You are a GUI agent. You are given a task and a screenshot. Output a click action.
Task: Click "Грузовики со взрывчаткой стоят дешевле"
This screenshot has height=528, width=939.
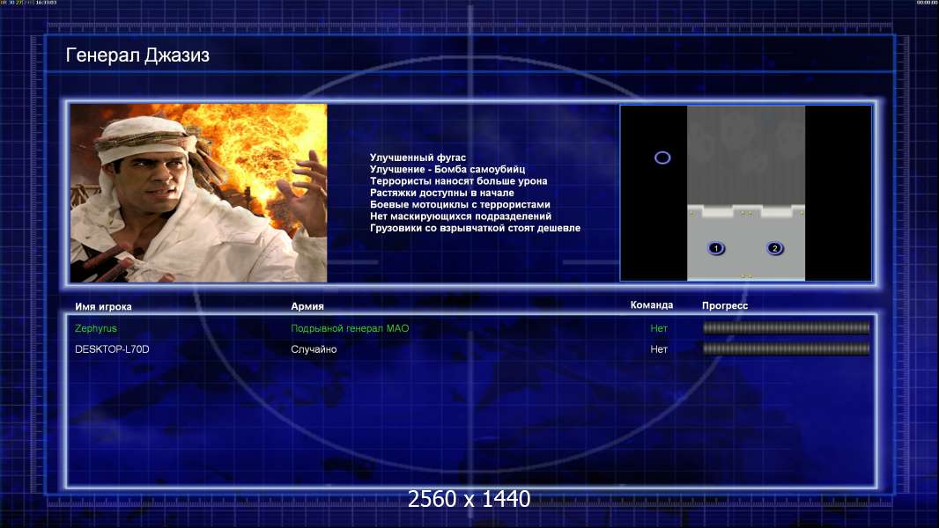tap(475, 228)
